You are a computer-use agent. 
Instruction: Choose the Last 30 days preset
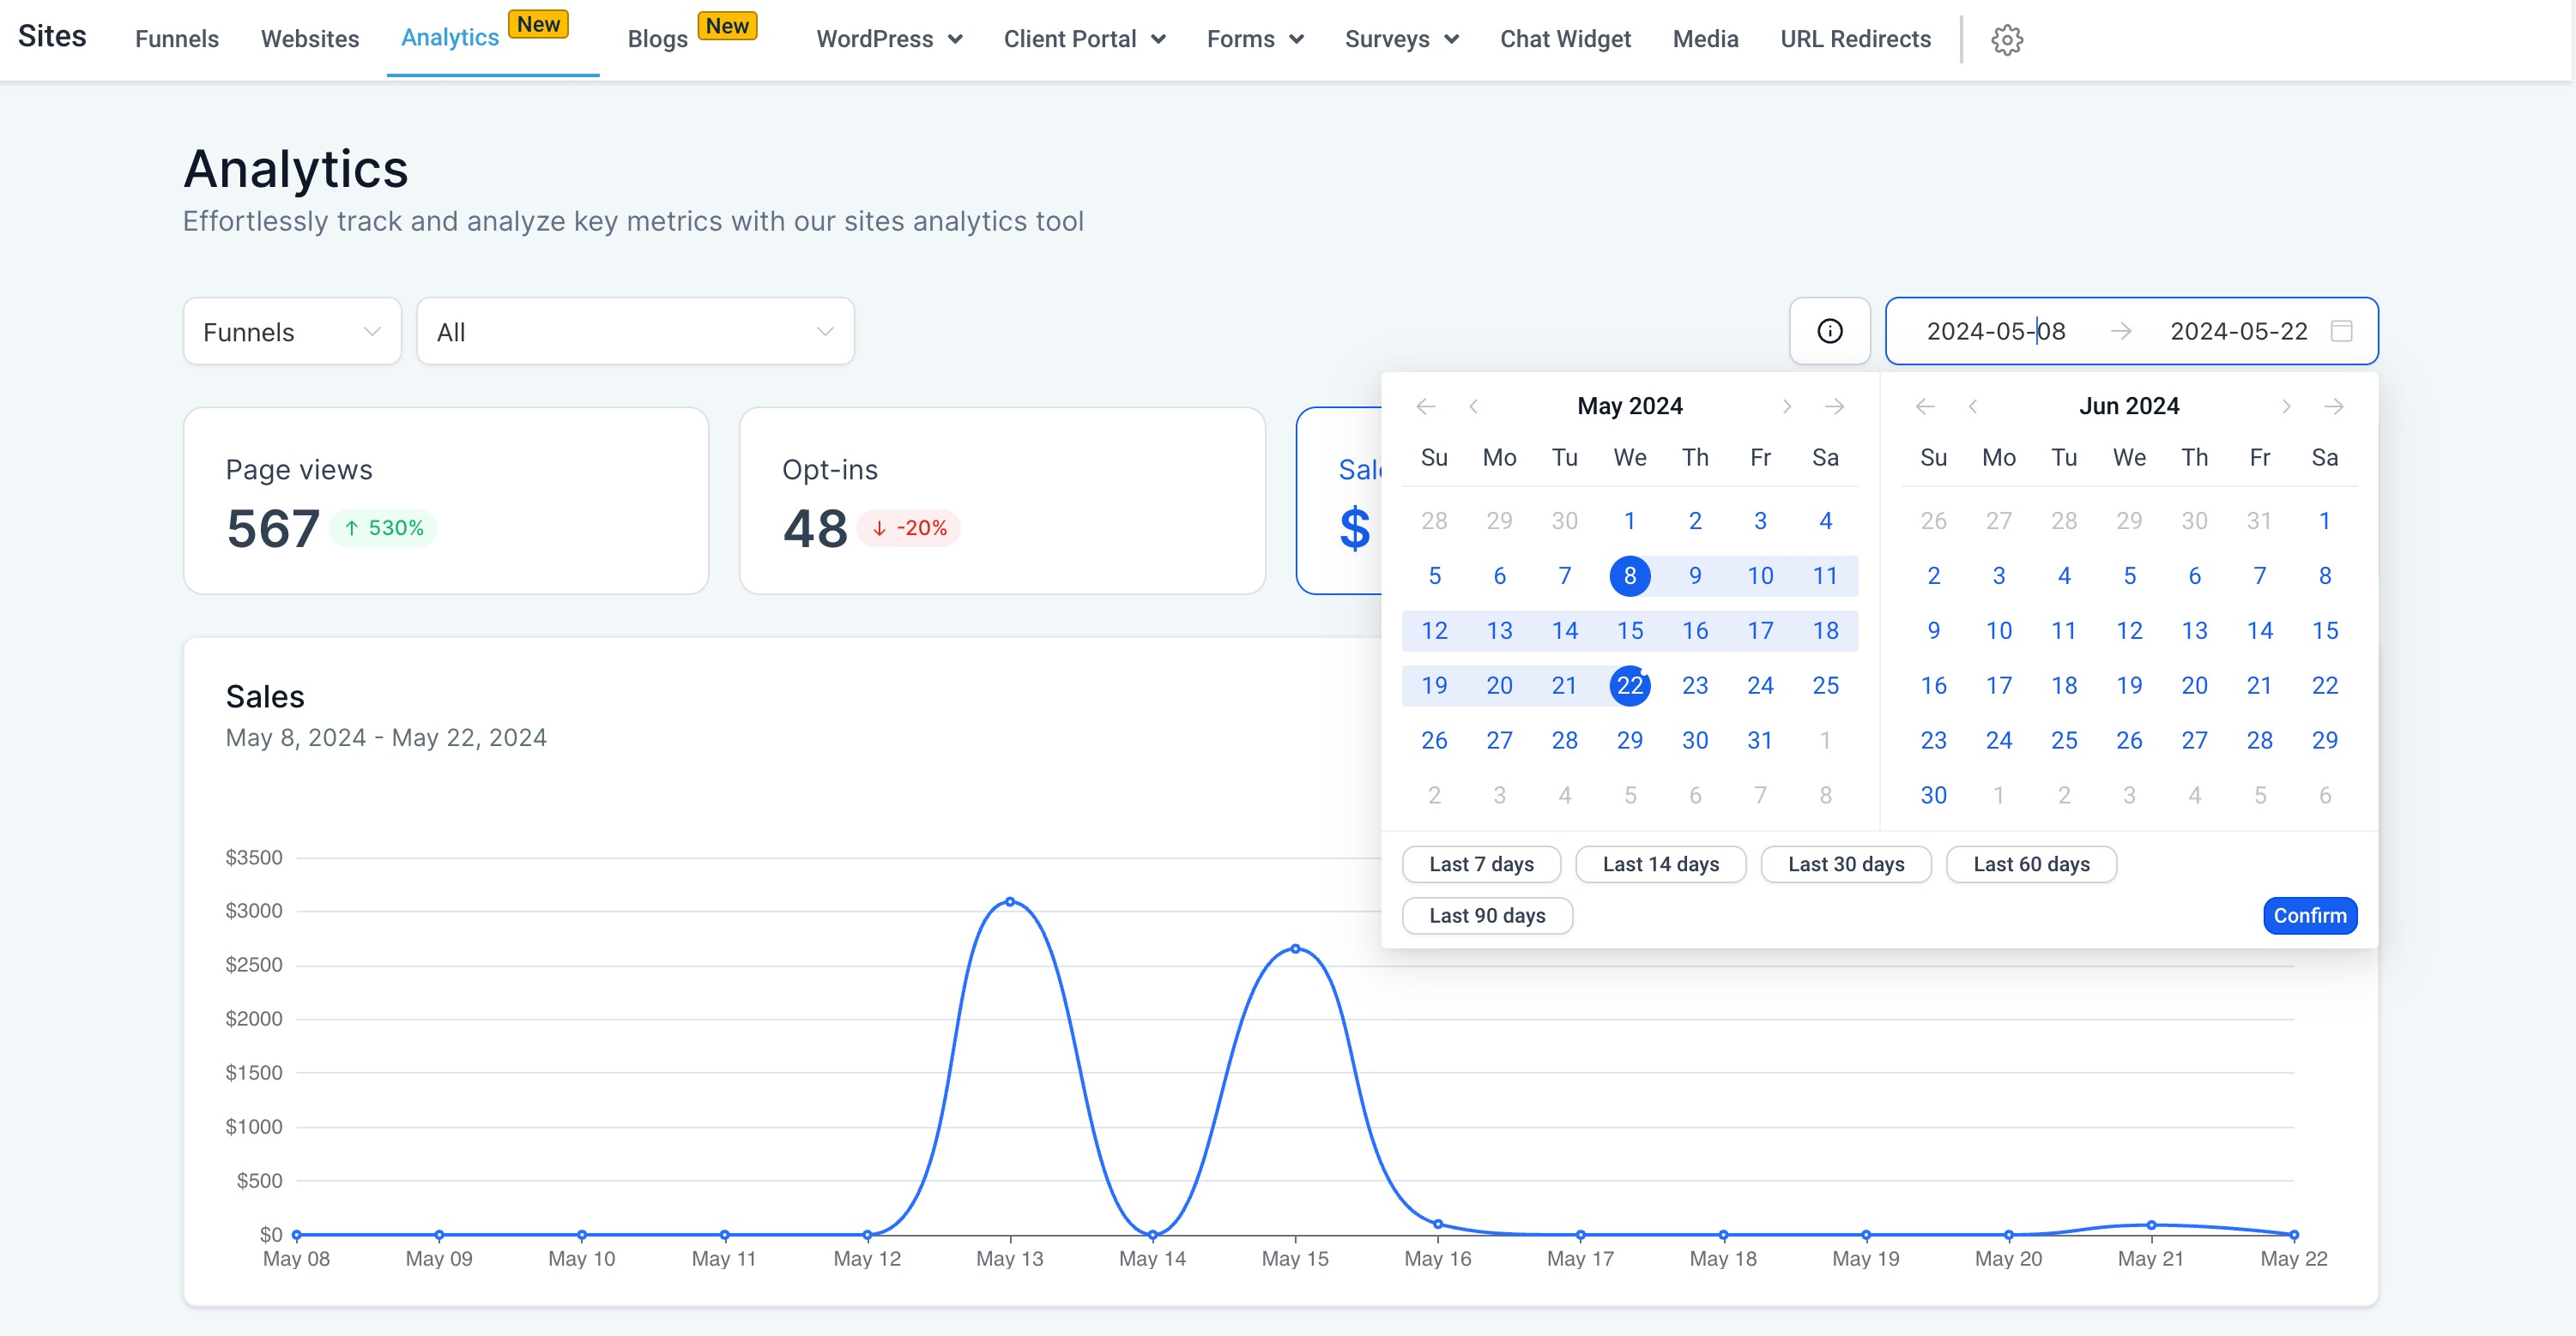pos(1845,864)
